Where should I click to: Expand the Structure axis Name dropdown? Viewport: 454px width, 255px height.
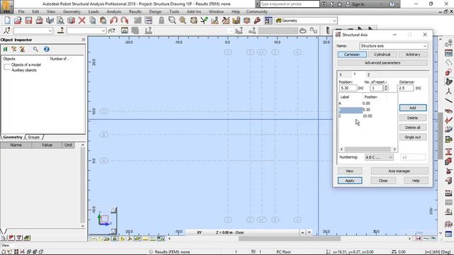(424, 46)
